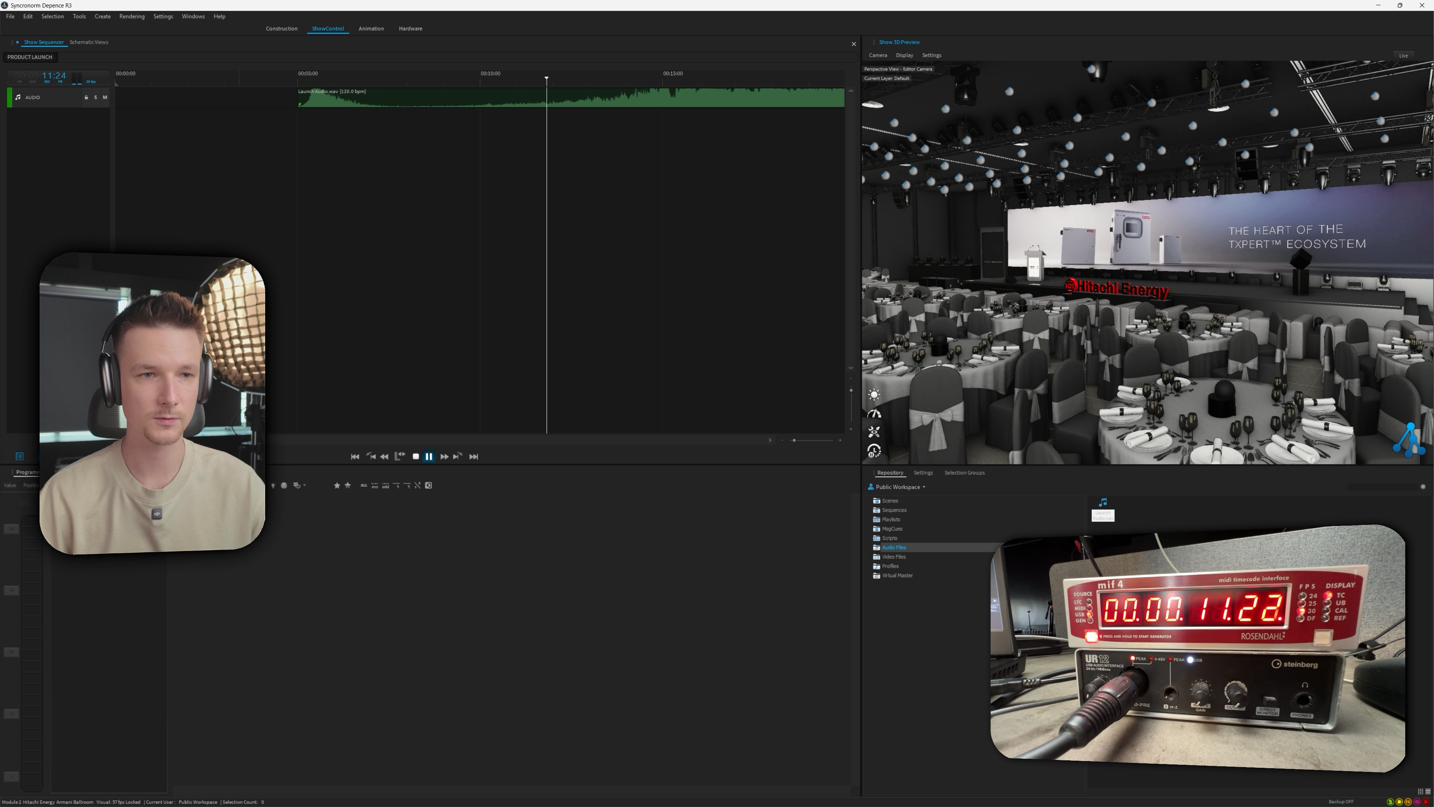Click the speedometer icon in 3D preview

click(x=874, y=414)
